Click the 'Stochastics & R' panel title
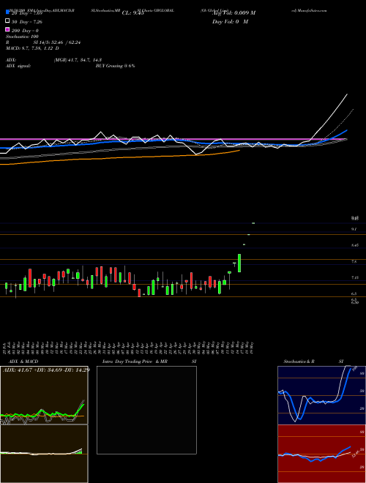 [x=299, y=362]
